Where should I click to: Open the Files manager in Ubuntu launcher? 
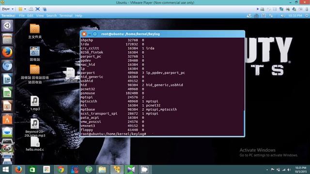tap(7, 39)
